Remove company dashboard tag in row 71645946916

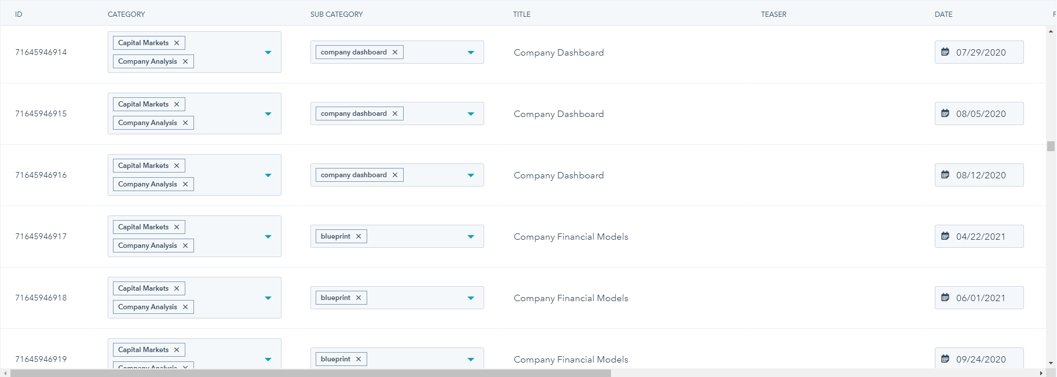(x=395, y=175)
